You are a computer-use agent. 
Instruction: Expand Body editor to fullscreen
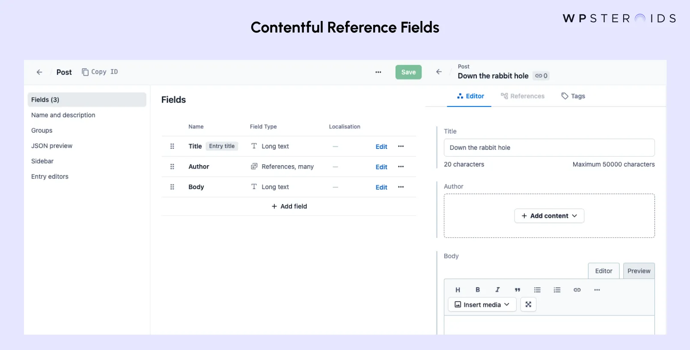pyautogui.click(x=528, y=305)
